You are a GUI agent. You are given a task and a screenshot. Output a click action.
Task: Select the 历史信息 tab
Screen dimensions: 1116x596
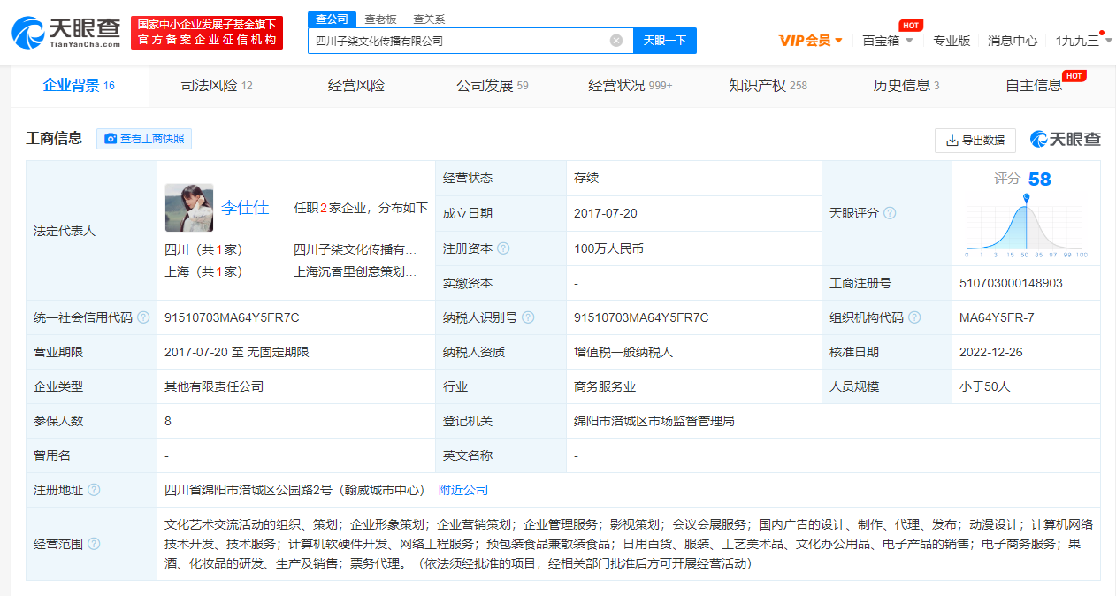[x=906, y=85]
